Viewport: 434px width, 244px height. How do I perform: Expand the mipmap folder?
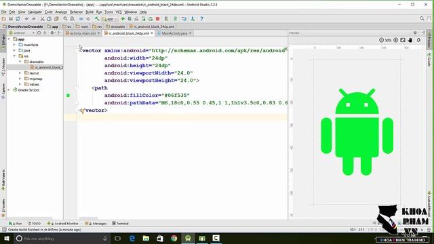click(20, 79)
